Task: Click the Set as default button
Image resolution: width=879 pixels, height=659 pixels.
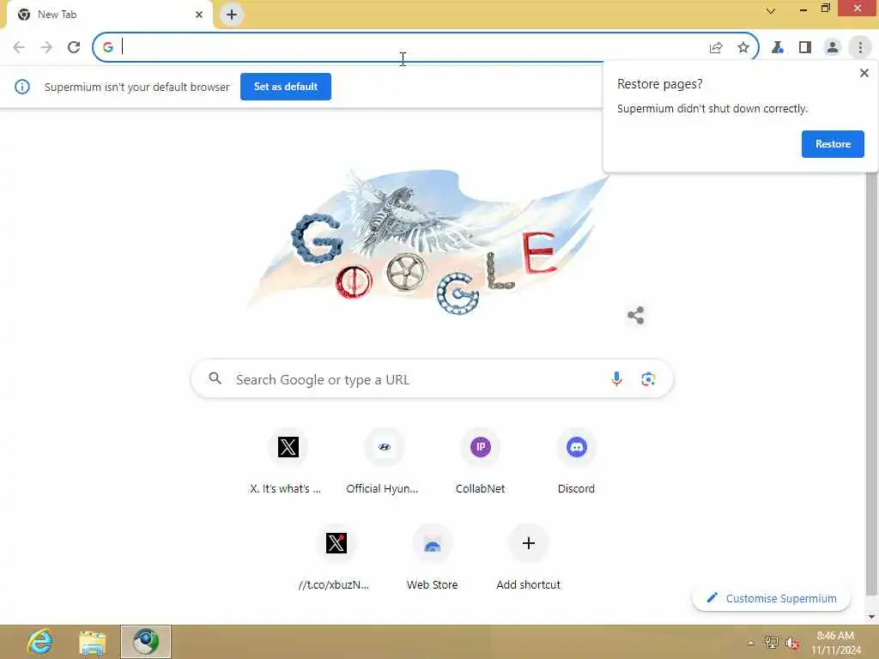Action: point(286,87)
